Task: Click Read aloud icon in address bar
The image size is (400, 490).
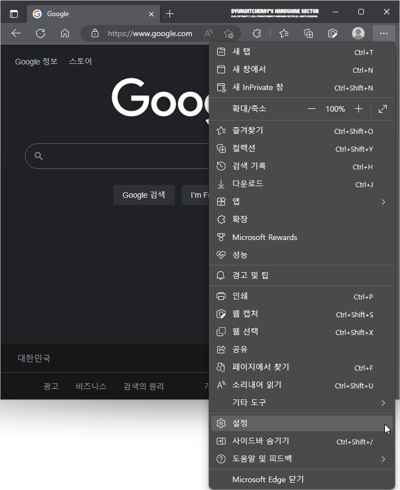Action: click(208, 33)
